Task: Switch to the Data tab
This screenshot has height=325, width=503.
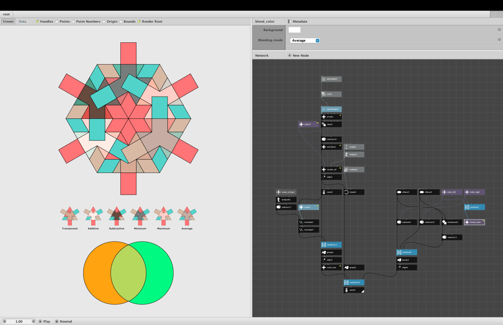Action: click(23, 22)
